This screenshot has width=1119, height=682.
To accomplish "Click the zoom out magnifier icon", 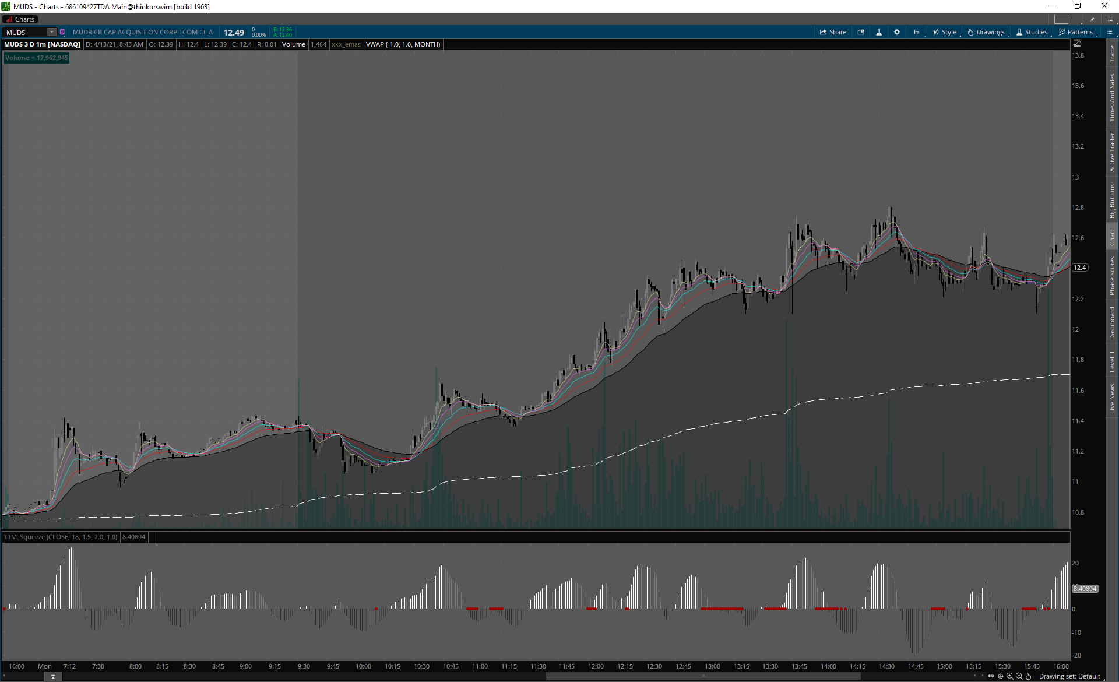I will coord(1019,676).
